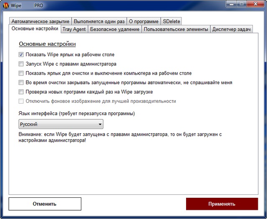Go to Пользовательские элементы tab
This screenshot has width=267, height=219.
pos(176,29)
